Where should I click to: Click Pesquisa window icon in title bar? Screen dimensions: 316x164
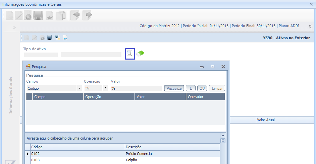click(x=28, y=66)
